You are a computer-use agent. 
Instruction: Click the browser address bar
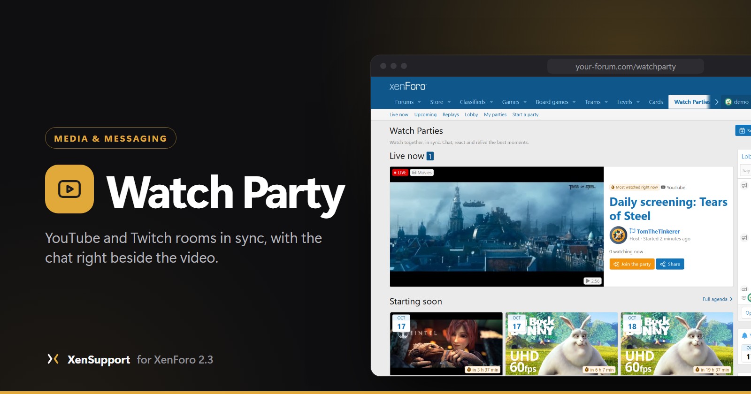tap(625, 67)
